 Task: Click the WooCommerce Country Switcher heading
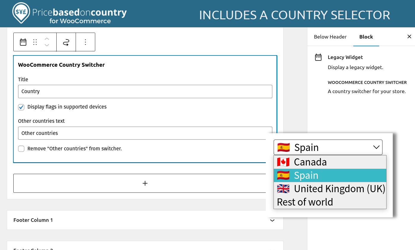point(61,65)
